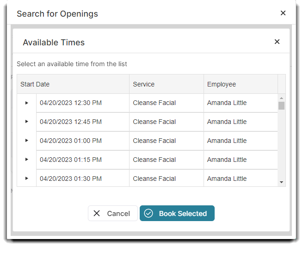Viewport: 303px width, 253px height.
Task: Expand the 12:30 PM row arrow
Action: pyautogui.click(x=26, y=103)
